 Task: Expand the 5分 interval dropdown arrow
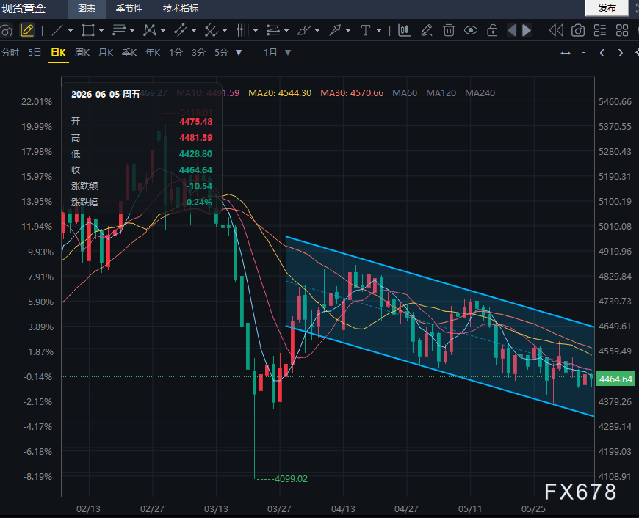click(239, 53)
